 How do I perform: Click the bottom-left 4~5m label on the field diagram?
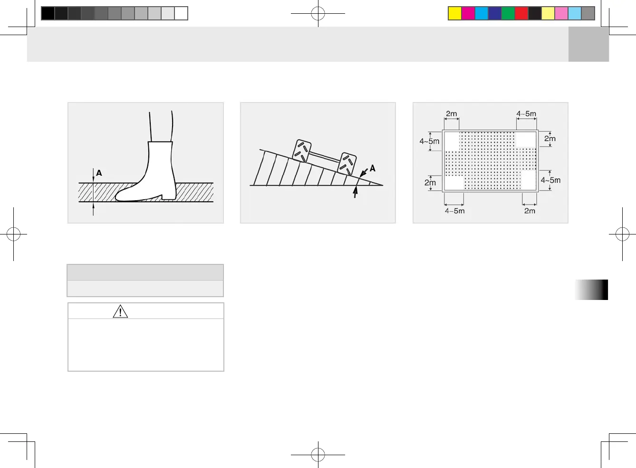(x=455, y=211)
